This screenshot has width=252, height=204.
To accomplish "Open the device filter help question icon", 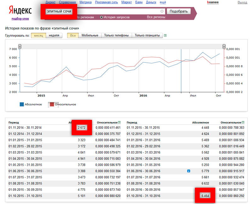I will pos(165,35).
